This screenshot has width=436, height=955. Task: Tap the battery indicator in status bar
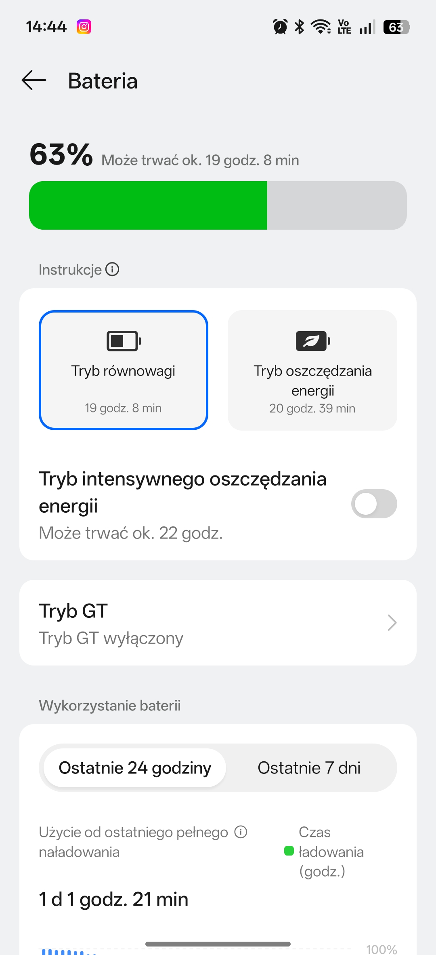[x=396, y=27]
